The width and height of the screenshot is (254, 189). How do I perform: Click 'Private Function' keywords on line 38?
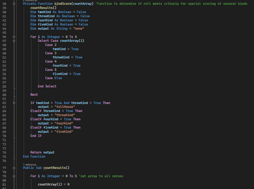pyautogui.click(x=38, y=4)
